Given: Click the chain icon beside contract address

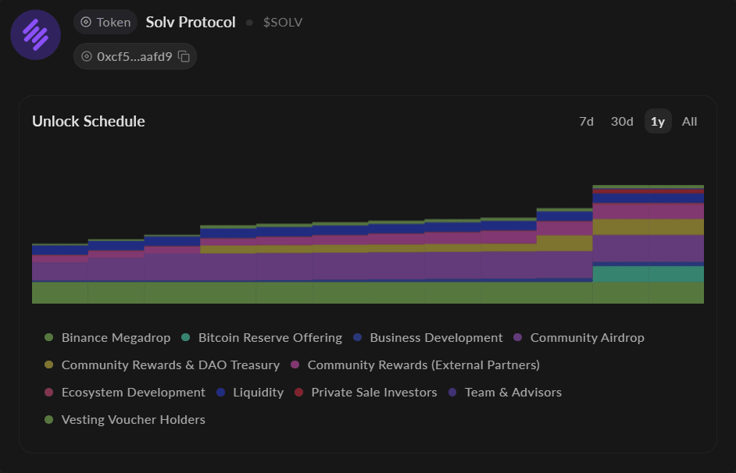Looking at the screenshot, I should pyautogui.click(x=86, y=56).
